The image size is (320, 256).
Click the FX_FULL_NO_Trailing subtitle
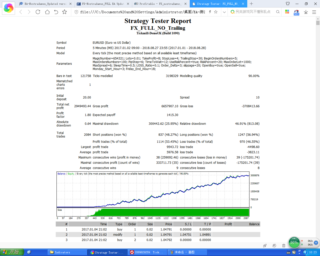(x=158, y=28)
